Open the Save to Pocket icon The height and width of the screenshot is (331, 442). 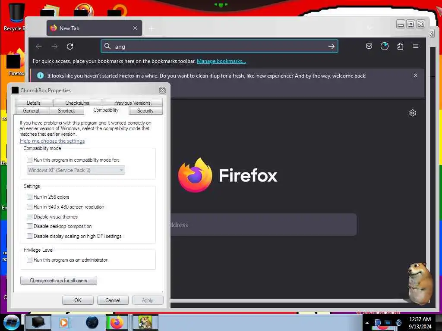click(x=369, y=46)
